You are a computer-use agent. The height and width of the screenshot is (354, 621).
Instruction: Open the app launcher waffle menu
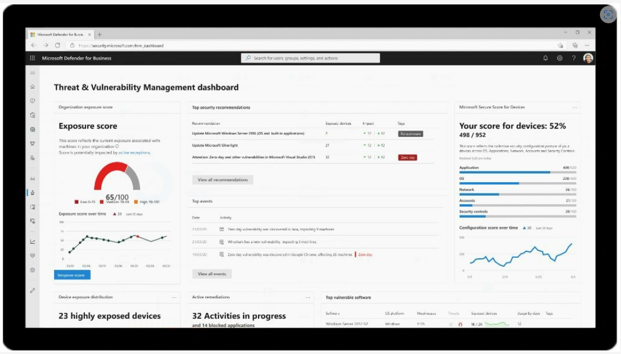(32, 58)
